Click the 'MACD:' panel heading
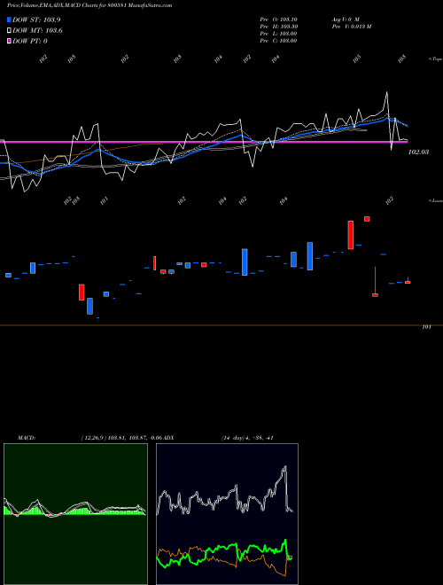 coord(27,438)
